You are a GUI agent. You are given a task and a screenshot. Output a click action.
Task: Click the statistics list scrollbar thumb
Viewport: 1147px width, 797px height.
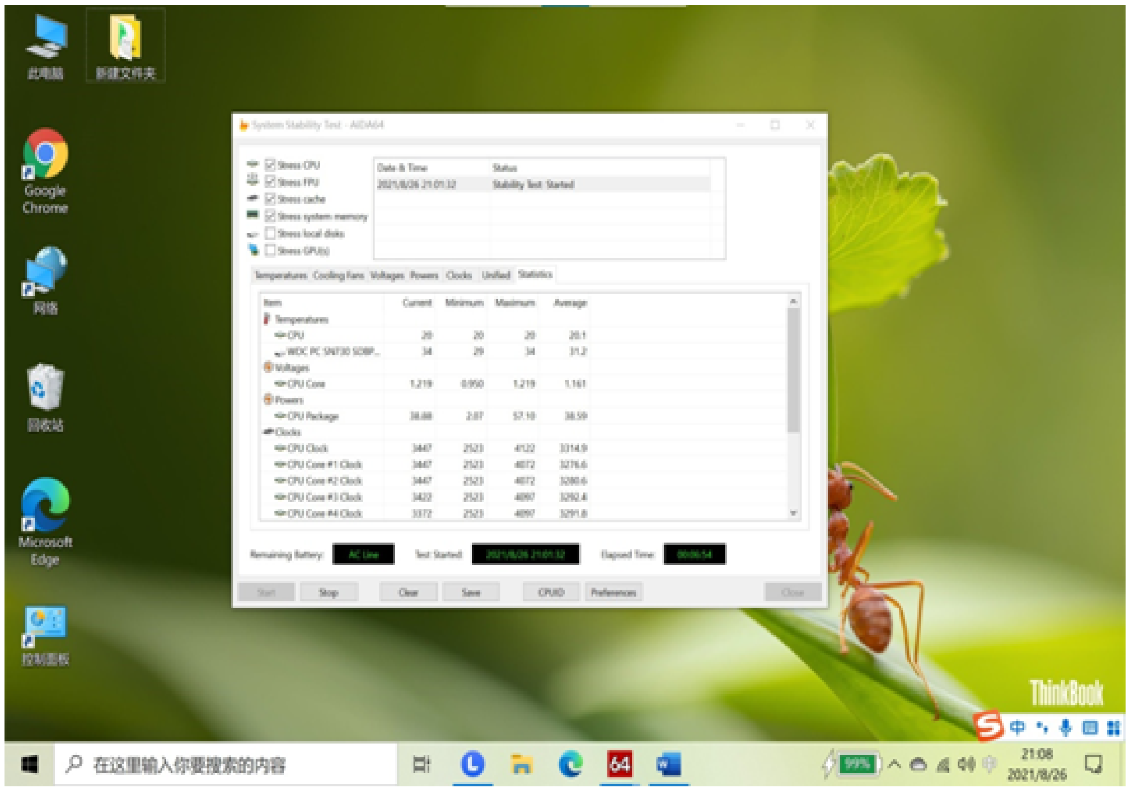click(793, 370)
